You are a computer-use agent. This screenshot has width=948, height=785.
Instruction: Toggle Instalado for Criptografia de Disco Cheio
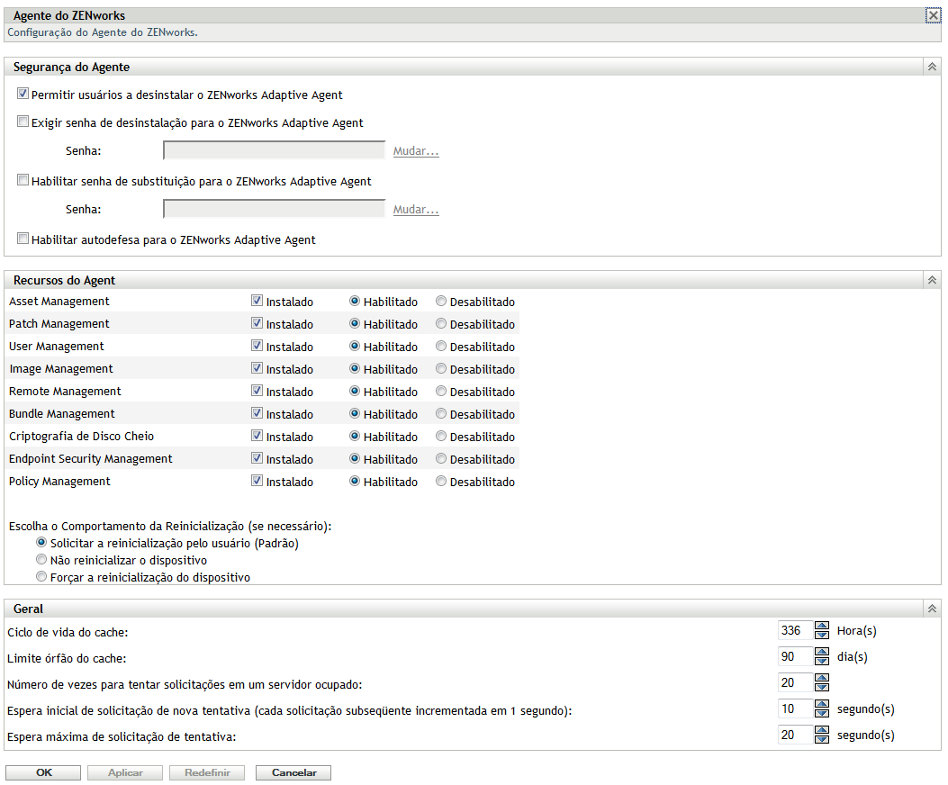257,436
